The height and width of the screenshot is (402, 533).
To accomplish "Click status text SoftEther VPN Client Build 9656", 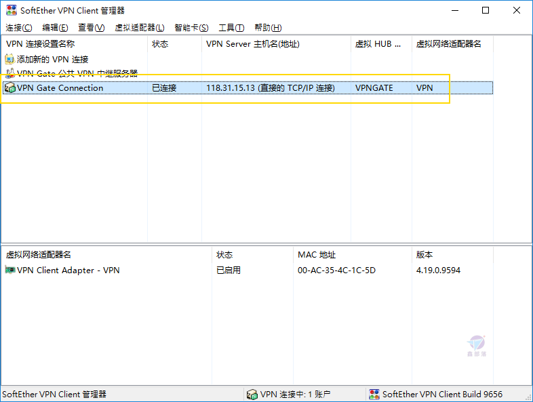I will pos(442,394).
